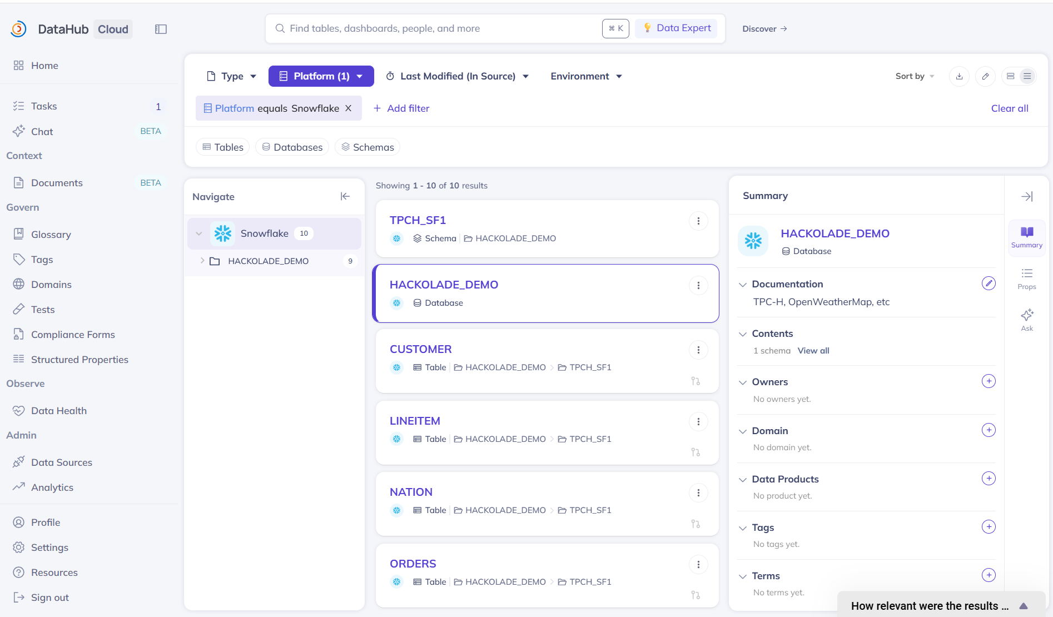The width and height of the screenshot is (1053, 617).
Task: Open the Props panel icon
Action: point(1026,278)
